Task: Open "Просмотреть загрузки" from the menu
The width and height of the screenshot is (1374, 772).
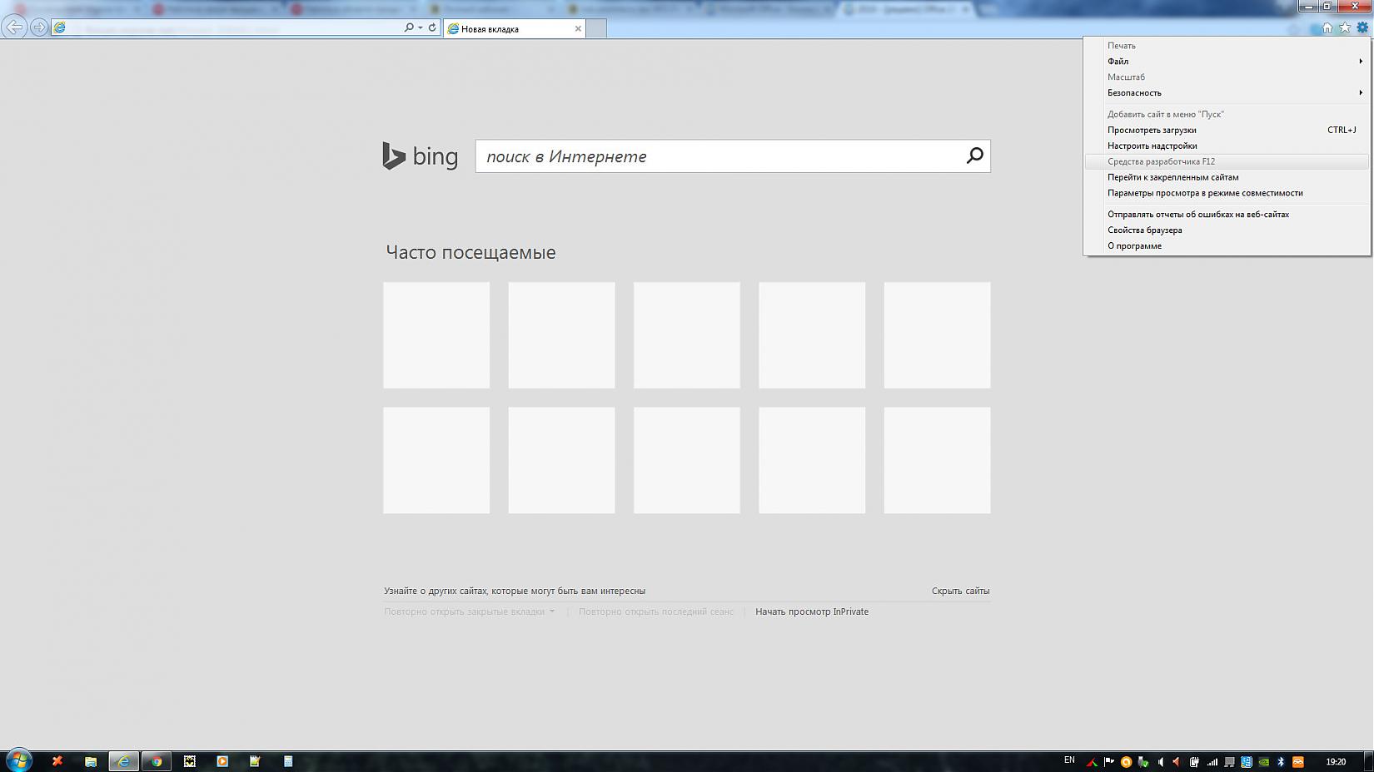Action: click(x=1227, y=130)
